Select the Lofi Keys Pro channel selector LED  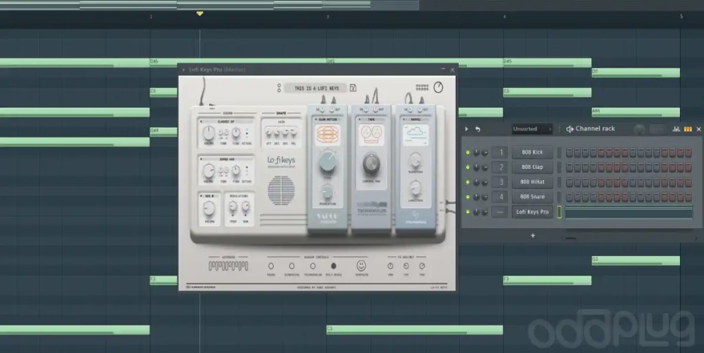click(560, 212)
